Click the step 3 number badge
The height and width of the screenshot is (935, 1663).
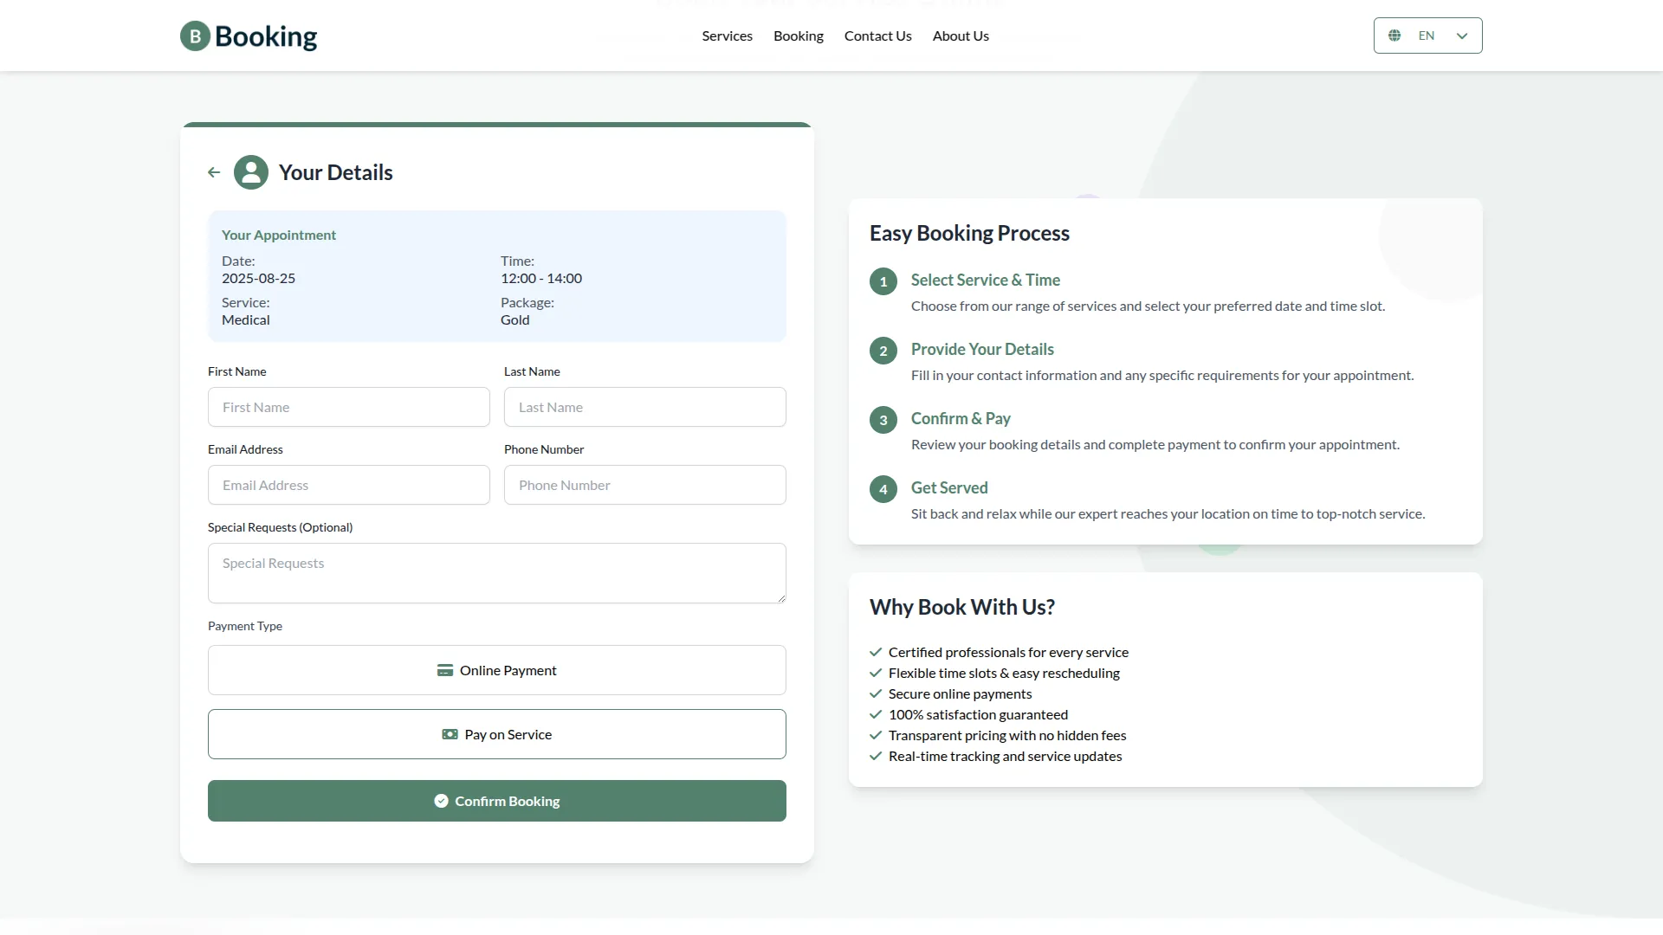click(883, 420)
